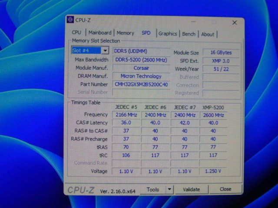Click the XMP-5200 tRC value 117
The width and height of the screenshot is (278, 208).
(213, 155)
